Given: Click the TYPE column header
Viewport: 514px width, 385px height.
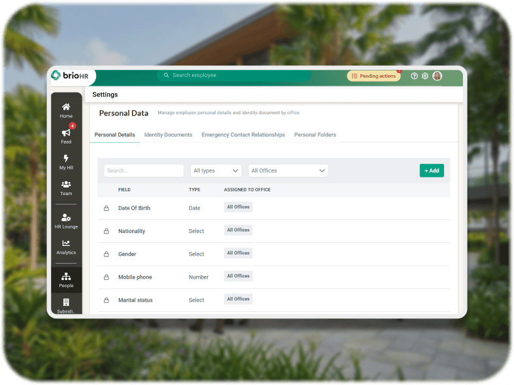Looking at the screenshot, I should pyautogui.click(x=195, y=189).
